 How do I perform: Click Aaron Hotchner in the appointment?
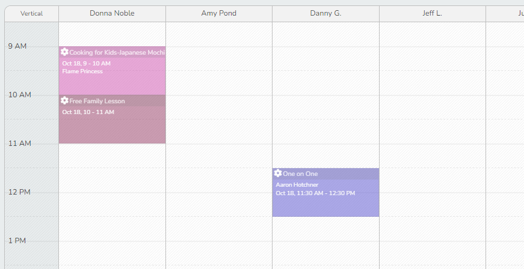(297, 185)
